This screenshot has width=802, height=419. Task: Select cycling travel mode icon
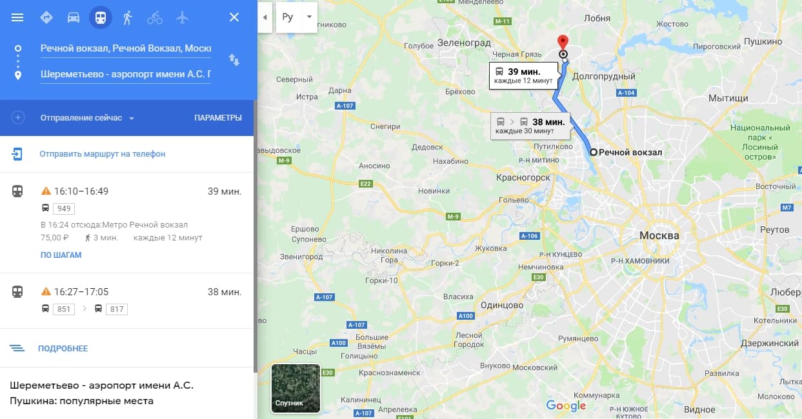coord(155,17)
